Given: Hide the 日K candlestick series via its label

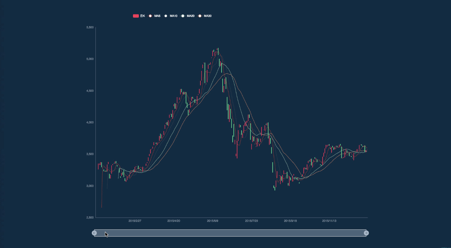Looking at the screenshot, I should pyautogui.click(x=142, y=16).
